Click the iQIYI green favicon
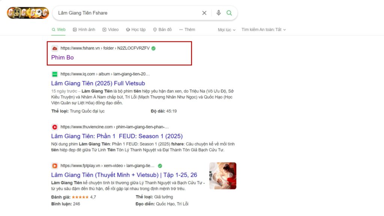 pos(55,74)
